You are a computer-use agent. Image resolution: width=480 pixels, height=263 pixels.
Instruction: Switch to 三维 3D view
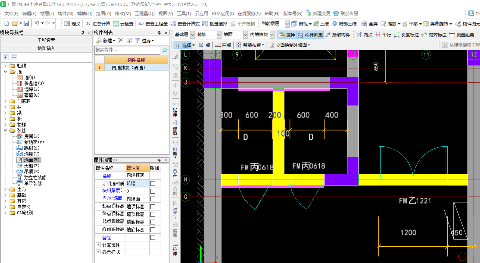[321, 24]
